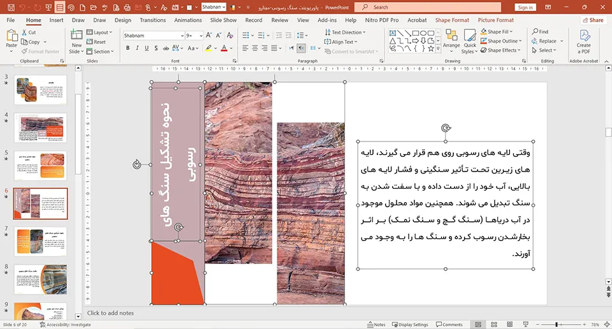Screen dimensions: 612x329
Task: Open text highlight color picker
Action: pyautogui.click(x=215, y=48)
